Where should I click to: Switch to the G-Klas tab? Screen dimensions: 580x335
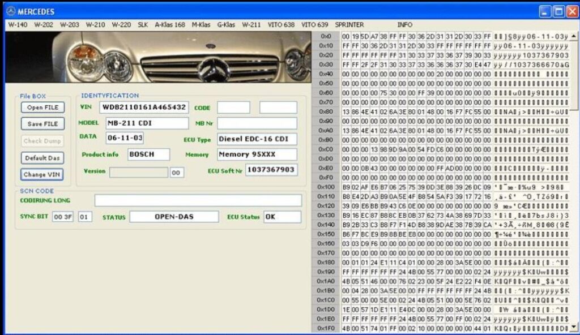[225, 25]
